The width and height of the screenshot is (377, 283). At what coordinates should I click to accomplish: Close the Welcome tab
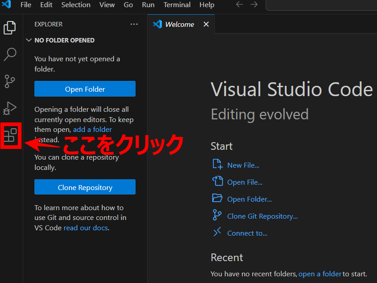206,24
